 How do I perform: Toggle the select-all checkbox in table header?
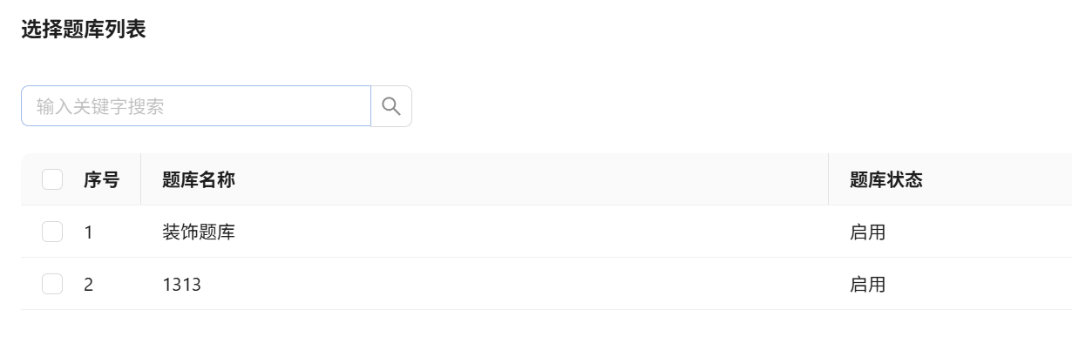coord(52,179)
